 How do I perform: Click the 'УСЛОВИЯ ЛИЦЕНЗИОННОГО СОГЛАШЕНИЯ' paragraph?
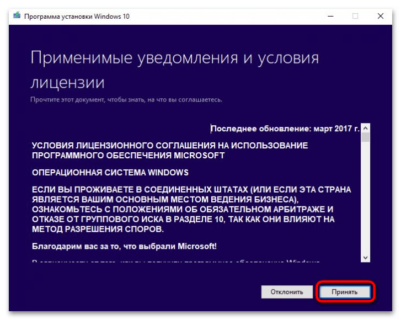(x=170, y=151)
